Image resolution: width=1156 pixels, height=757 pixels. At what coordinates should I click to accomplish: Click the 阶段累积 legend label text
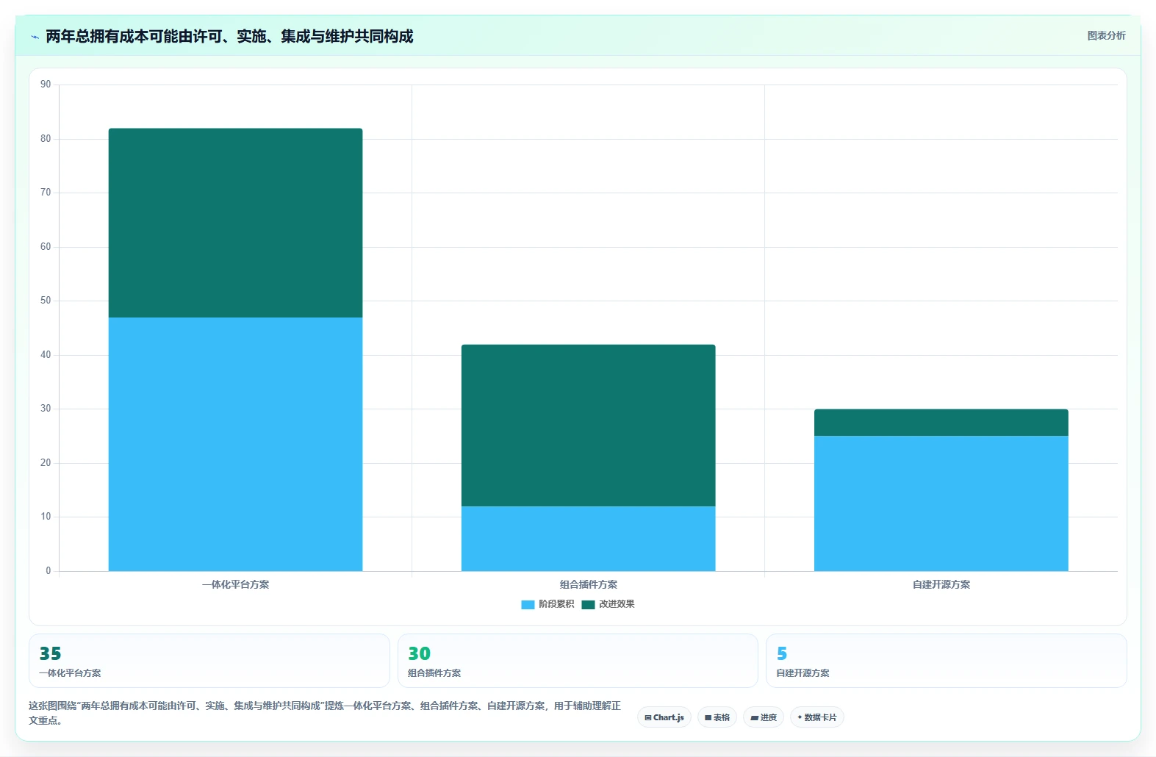coord(556,604)
